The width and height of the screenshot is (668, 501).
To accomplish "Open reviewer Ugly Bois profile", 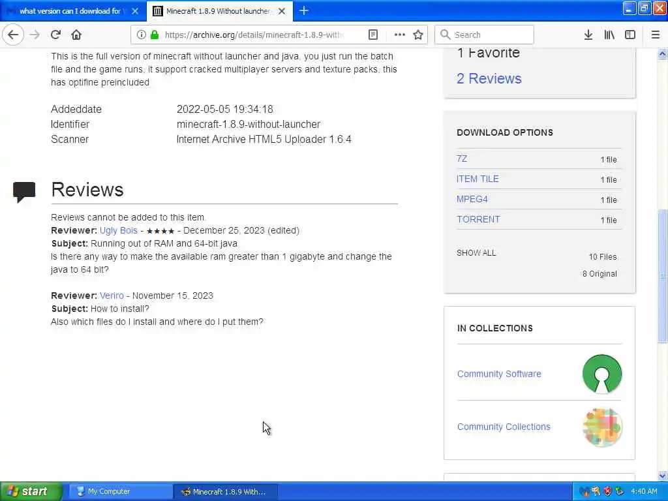I will 119,230.
